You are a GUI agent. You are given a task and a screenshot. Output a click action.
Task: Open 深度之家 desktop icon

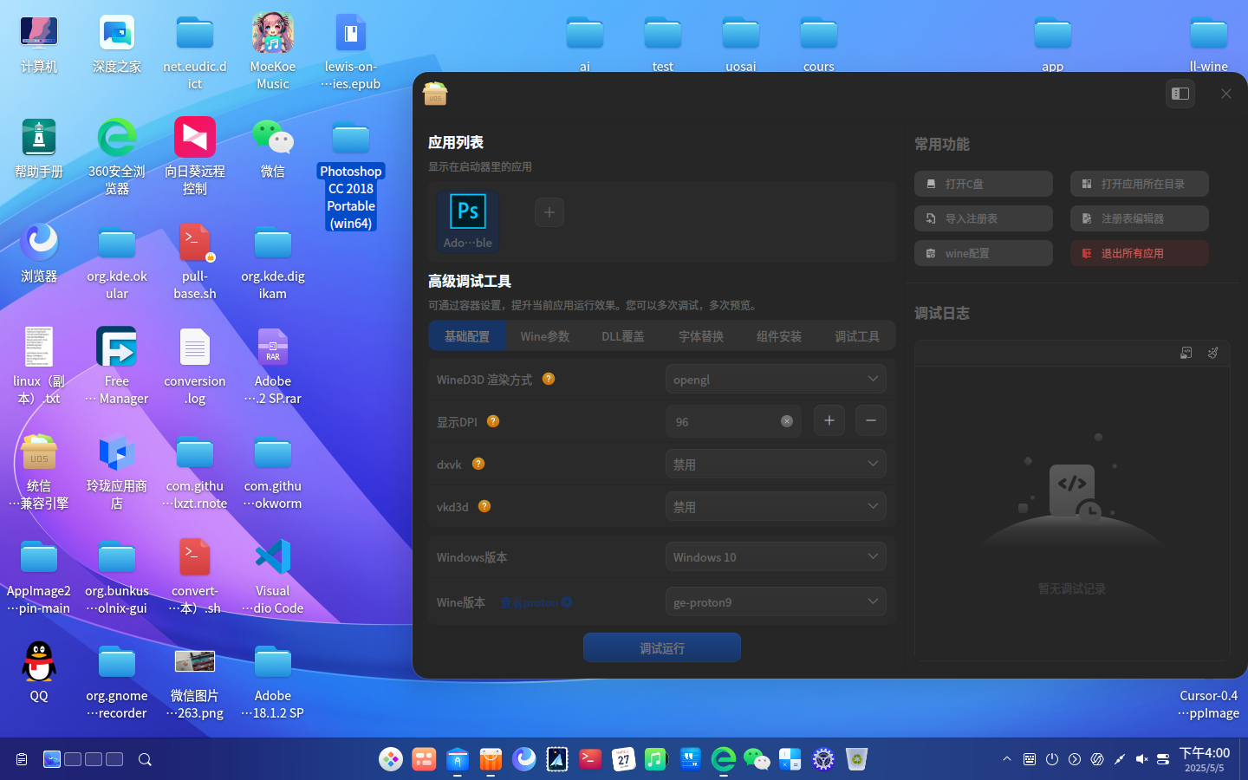(117, 45)
